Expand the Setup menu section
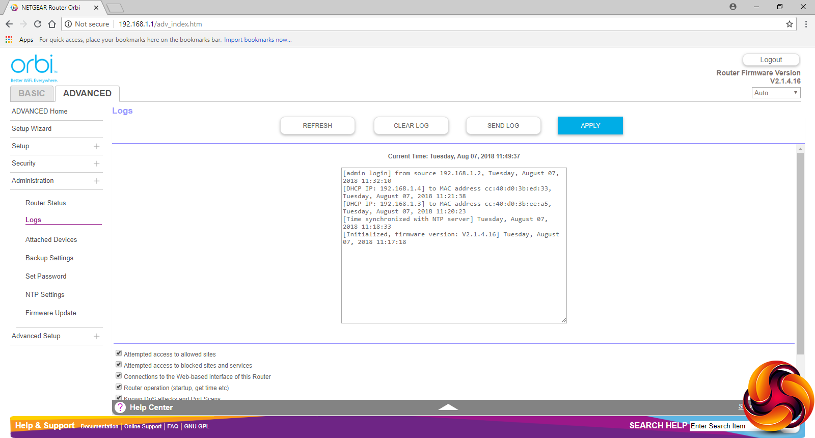 [x=96, y=146]
